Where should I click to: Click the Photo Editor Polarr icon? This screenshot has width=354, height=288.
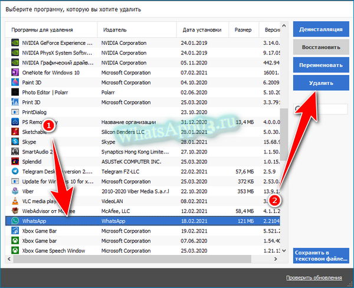pyautogui.click(x=15, y=92)
